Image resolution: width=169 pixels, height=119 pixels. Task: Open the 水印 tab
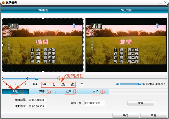pyautogui.click(x=95, y=91)
